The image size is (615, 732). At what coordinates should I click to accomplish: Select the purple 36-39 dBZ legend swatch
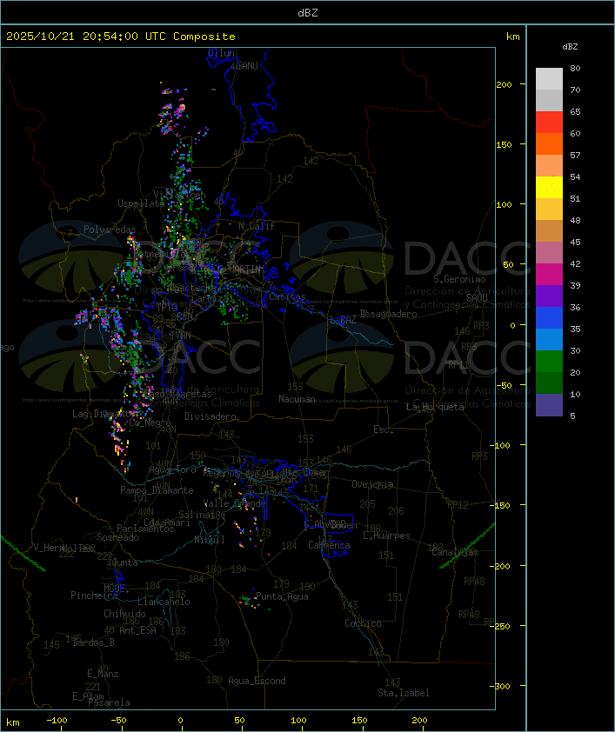pyautogui.click(x=549, y=296)
